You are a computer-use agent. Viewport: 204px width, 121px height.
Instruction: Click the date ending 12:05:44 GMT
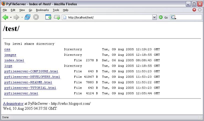click(131, 93)
